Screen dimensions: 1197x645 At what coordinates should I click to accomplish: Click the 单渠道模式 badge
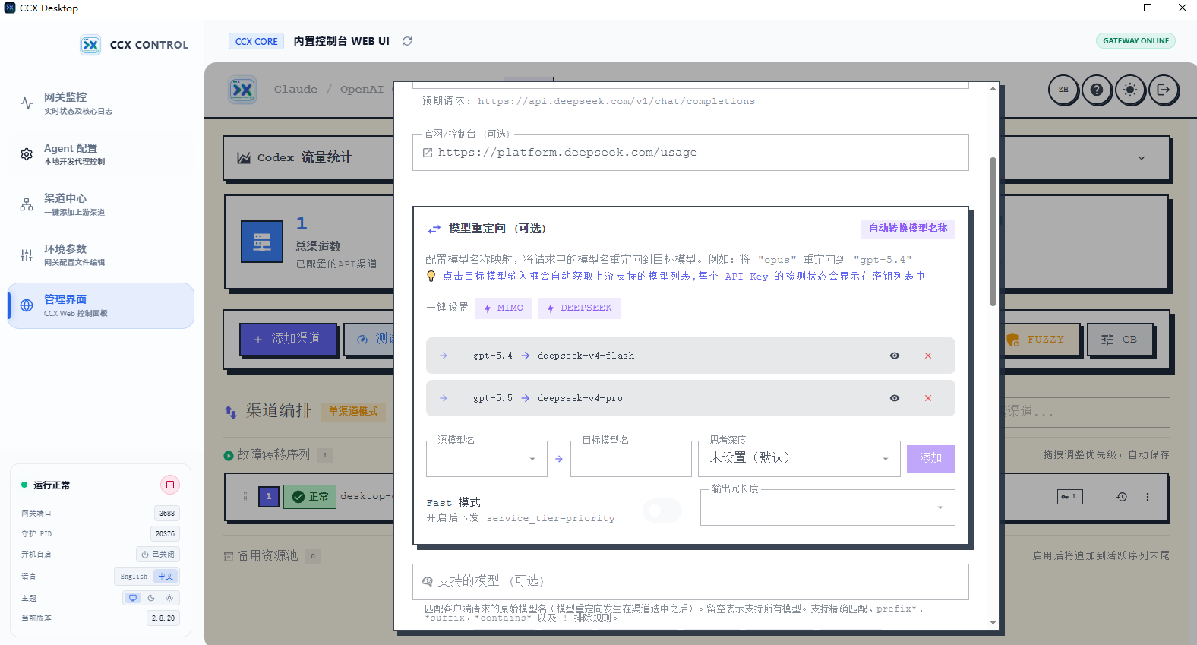[x=353, y=412]
